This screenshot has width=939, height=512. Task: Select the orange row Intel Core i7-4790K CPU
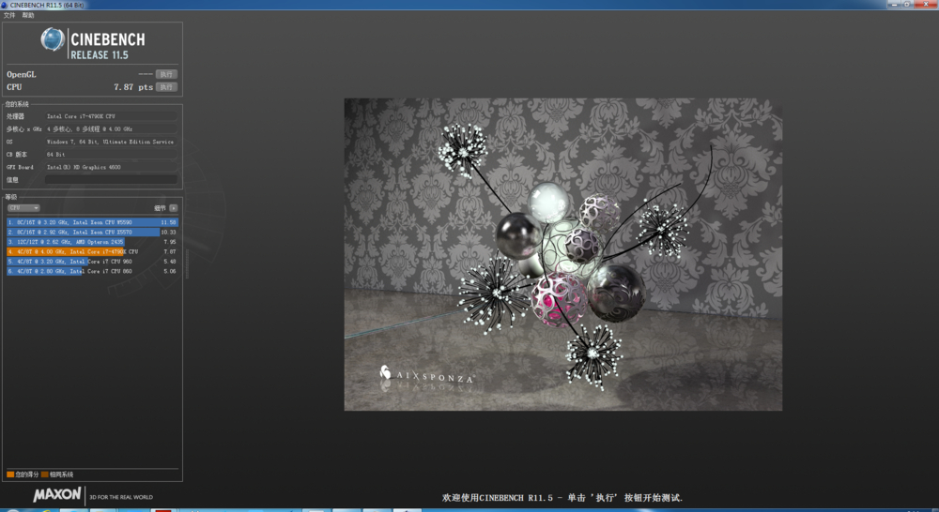click(92, 252)
